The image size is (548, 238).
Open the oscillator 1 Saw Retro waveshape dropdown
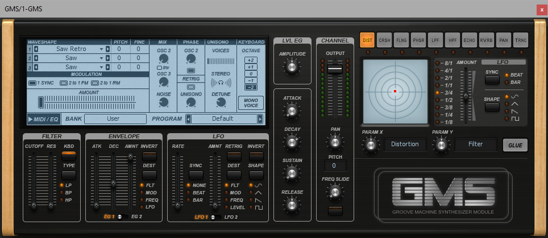[71, 49]
